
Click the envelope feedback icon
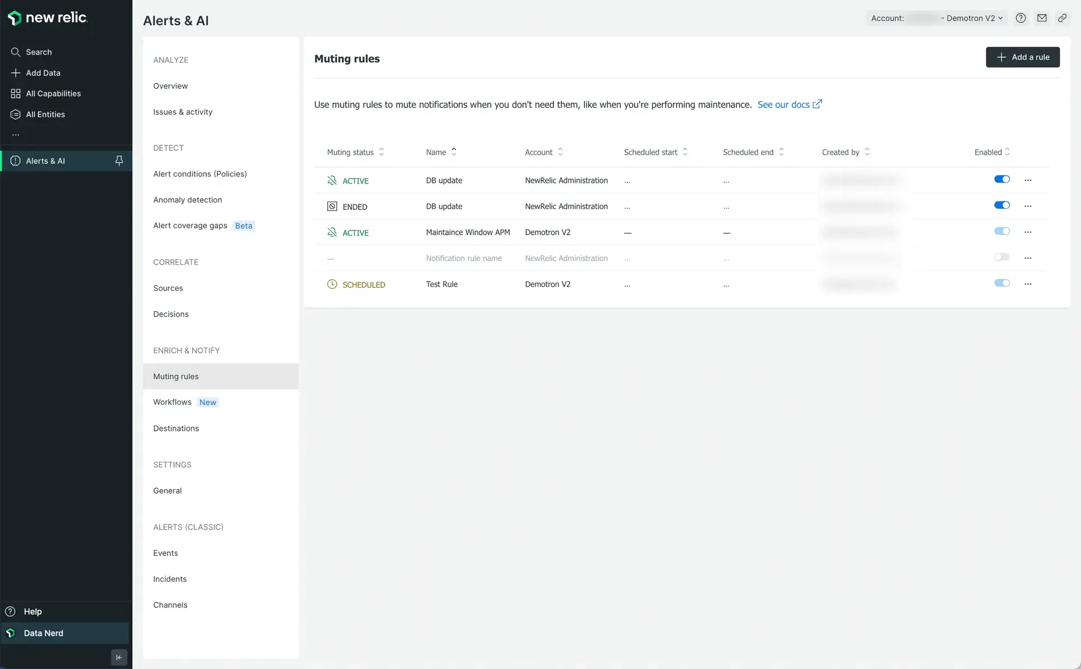(1042, 18)
